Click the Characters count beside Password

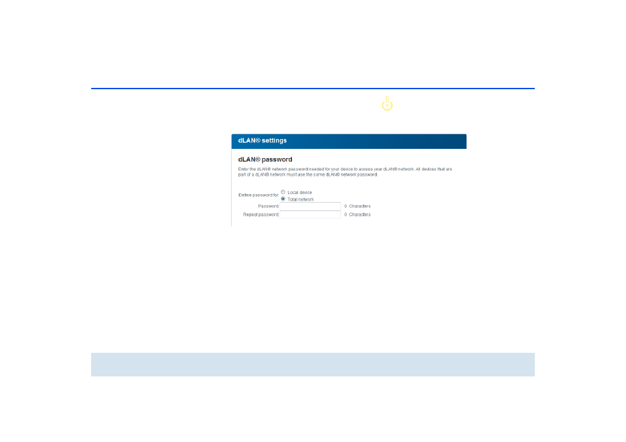(x=358, y=206)
